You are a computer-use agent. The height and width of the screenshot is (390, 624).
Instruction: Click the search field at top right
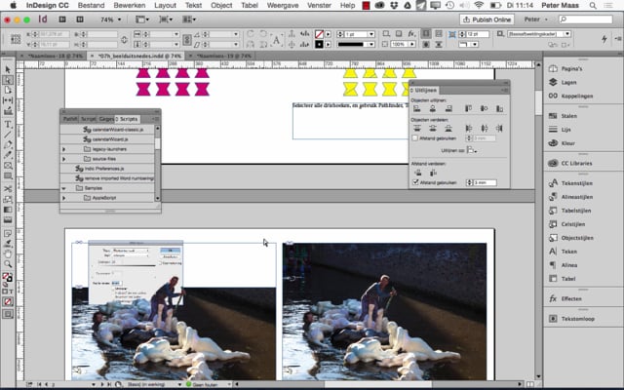[x=585, y=19]
